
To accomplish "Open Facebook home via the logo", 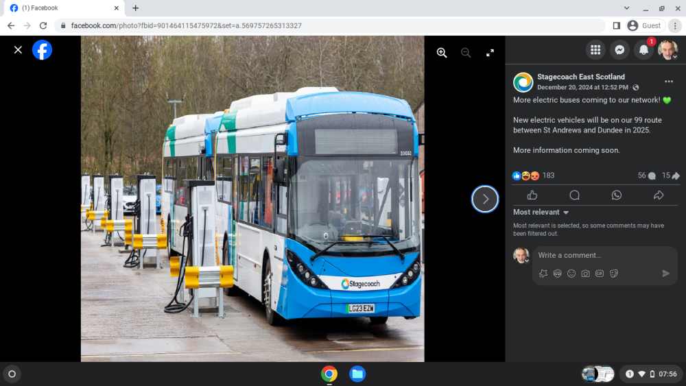I will (x=42, y=50).
